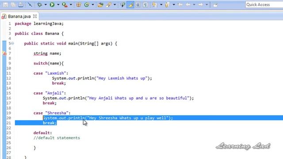
Task: Toggle Block Selection mode
Action: [x=138, y=5]
